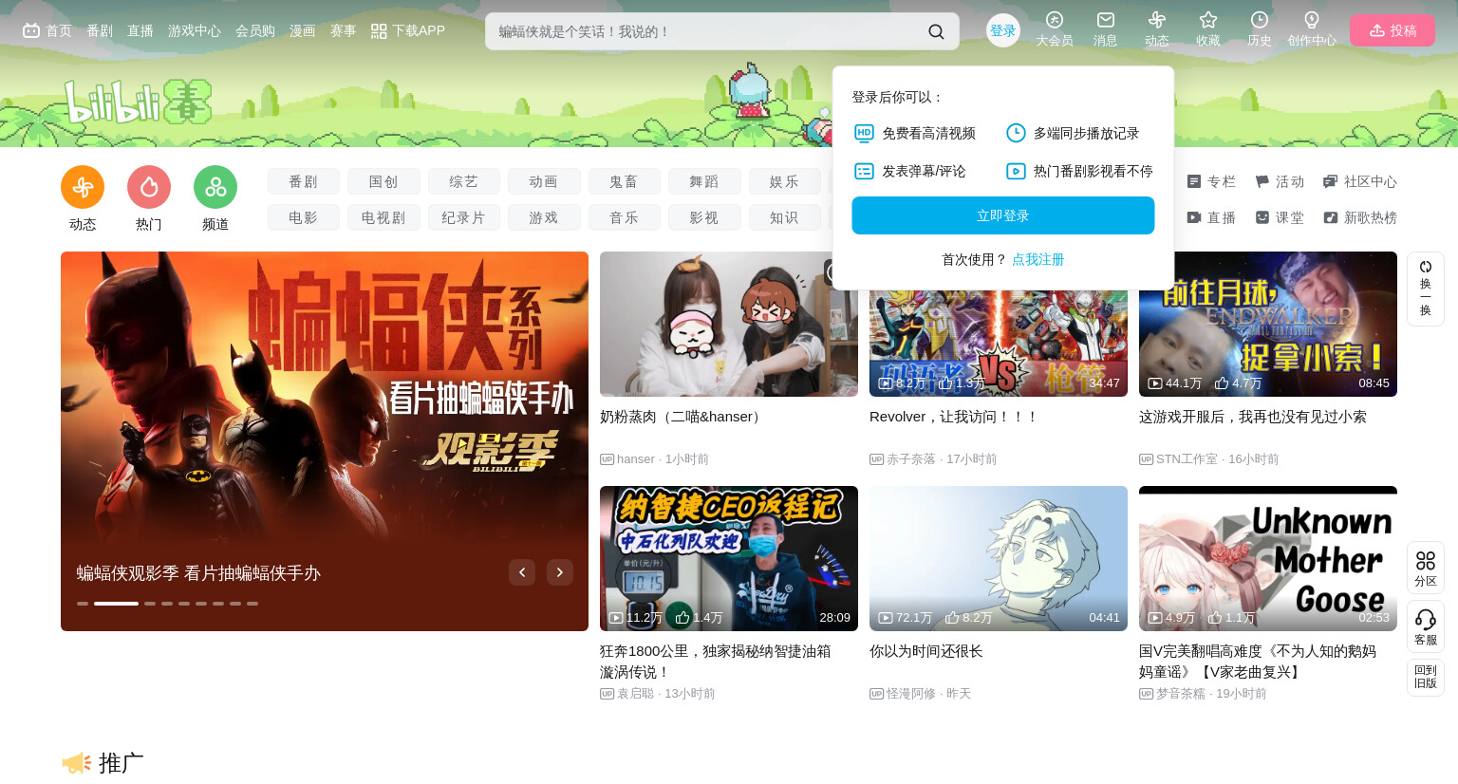The height and width of the screenshot is (784, 1458).
Task: Open the 大会员 icon in header
Action: click(1054, 28)
